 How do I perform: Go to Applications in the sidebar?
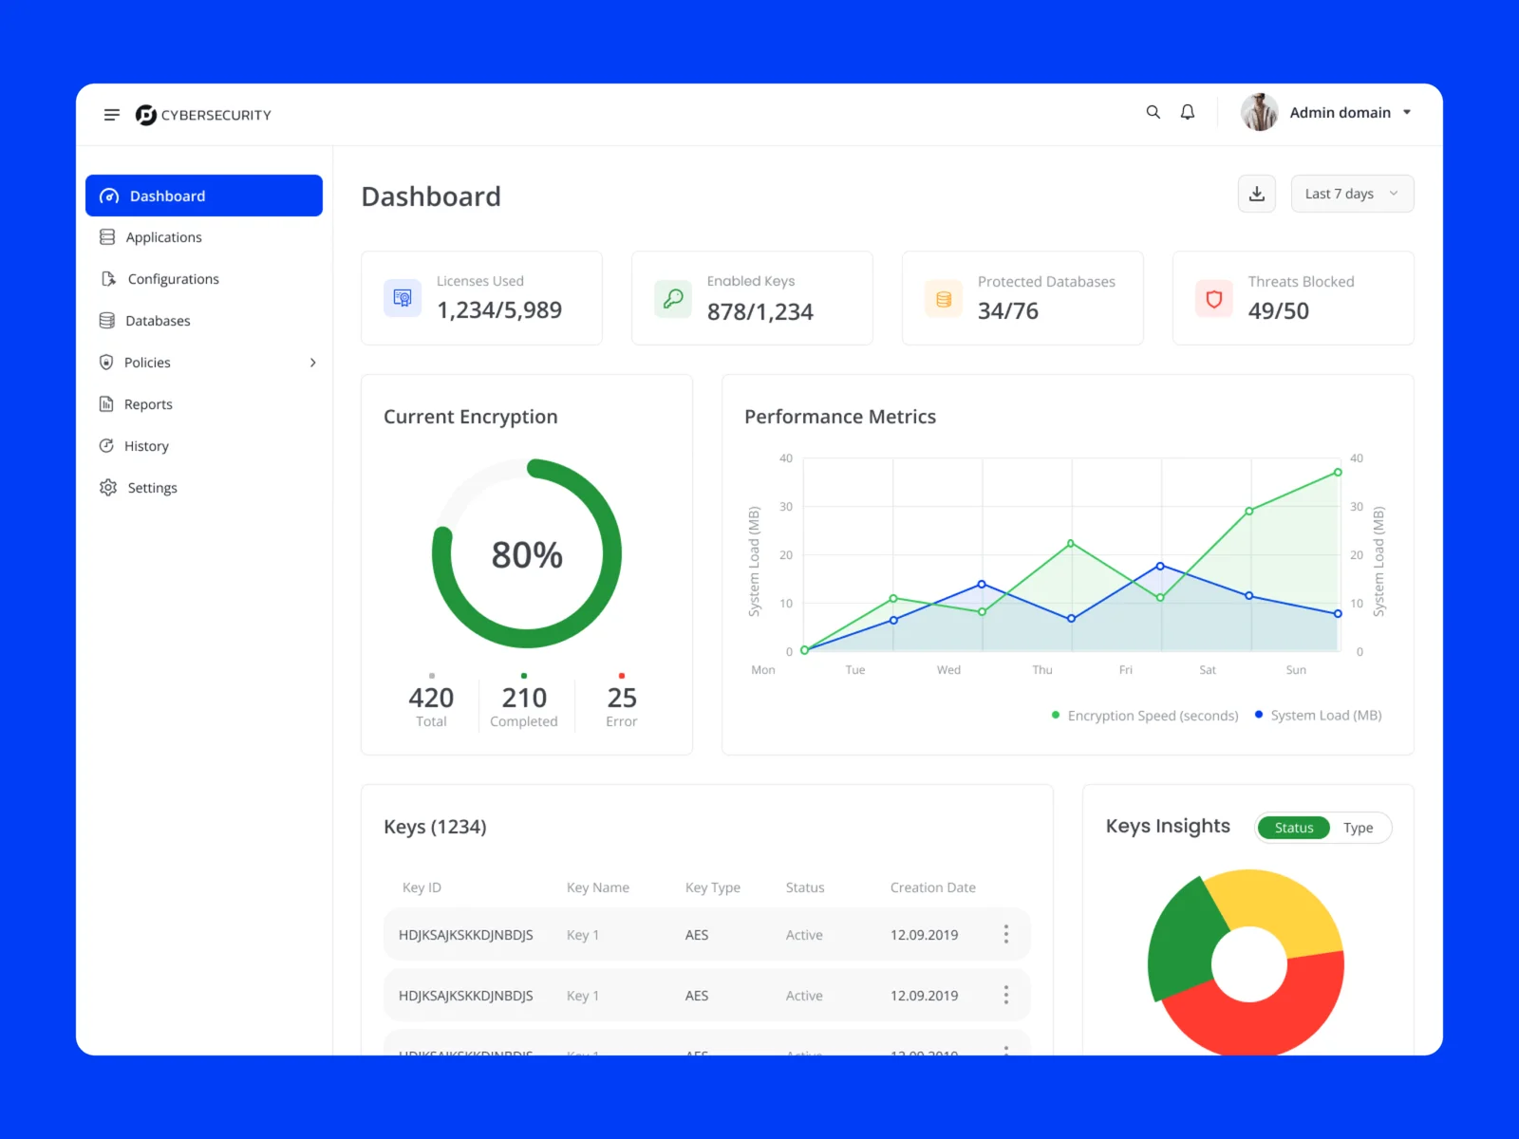point(163,237)
